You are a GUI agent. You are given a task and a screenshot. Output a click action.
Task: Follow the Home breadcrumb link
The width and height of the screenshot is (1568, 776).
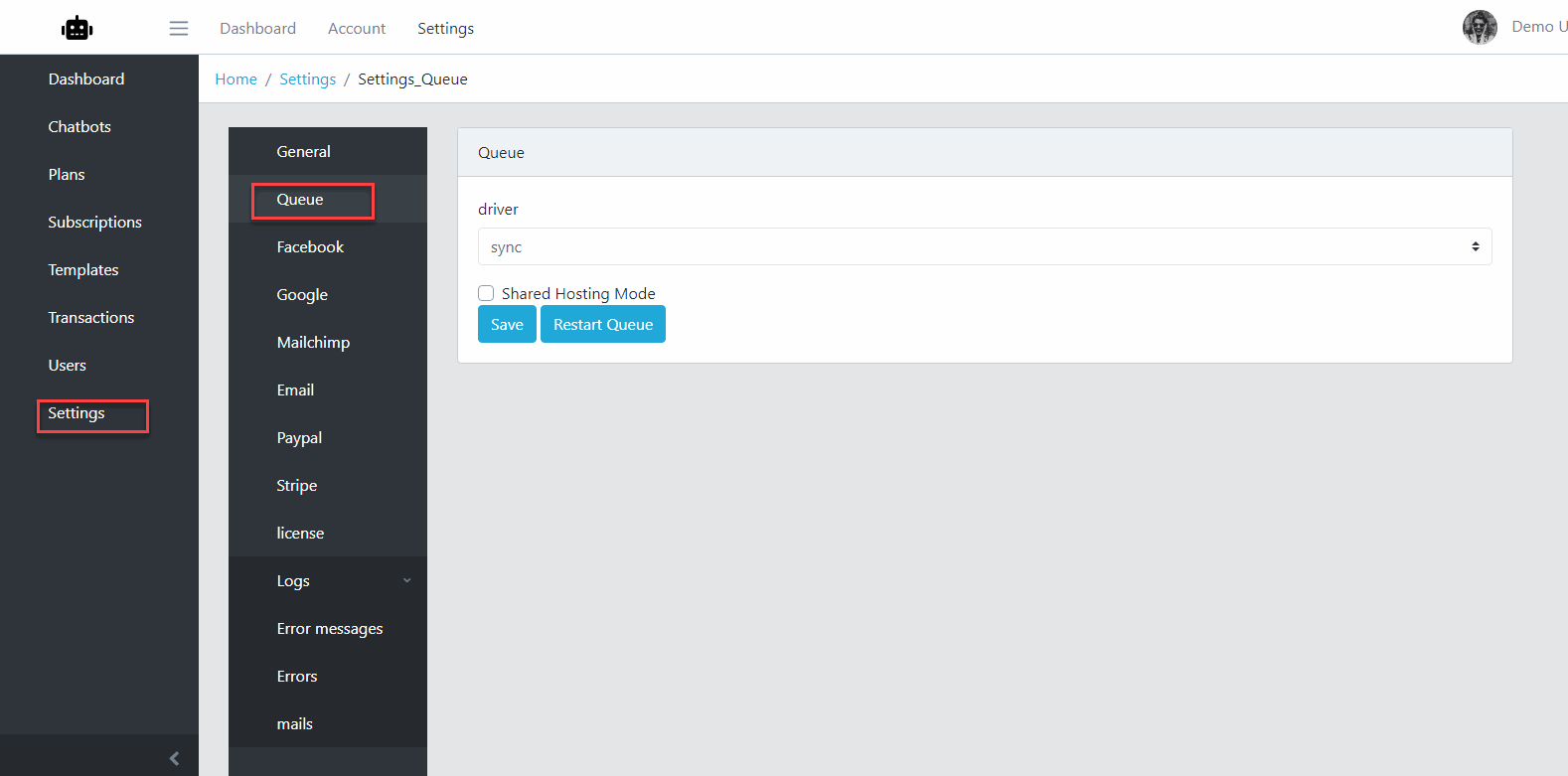point(235,79)
